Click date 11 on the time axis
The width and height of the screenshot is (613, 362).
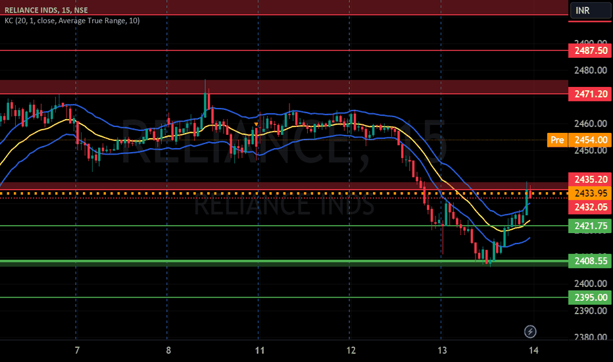[x=260, y=350]
